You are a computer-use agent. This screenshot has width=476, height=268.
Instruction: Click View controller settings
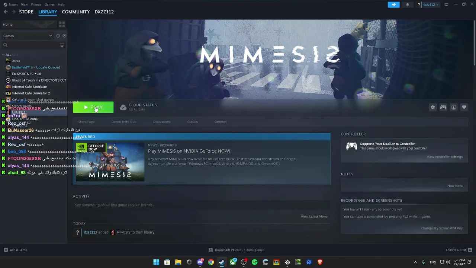tap(444, 157)
